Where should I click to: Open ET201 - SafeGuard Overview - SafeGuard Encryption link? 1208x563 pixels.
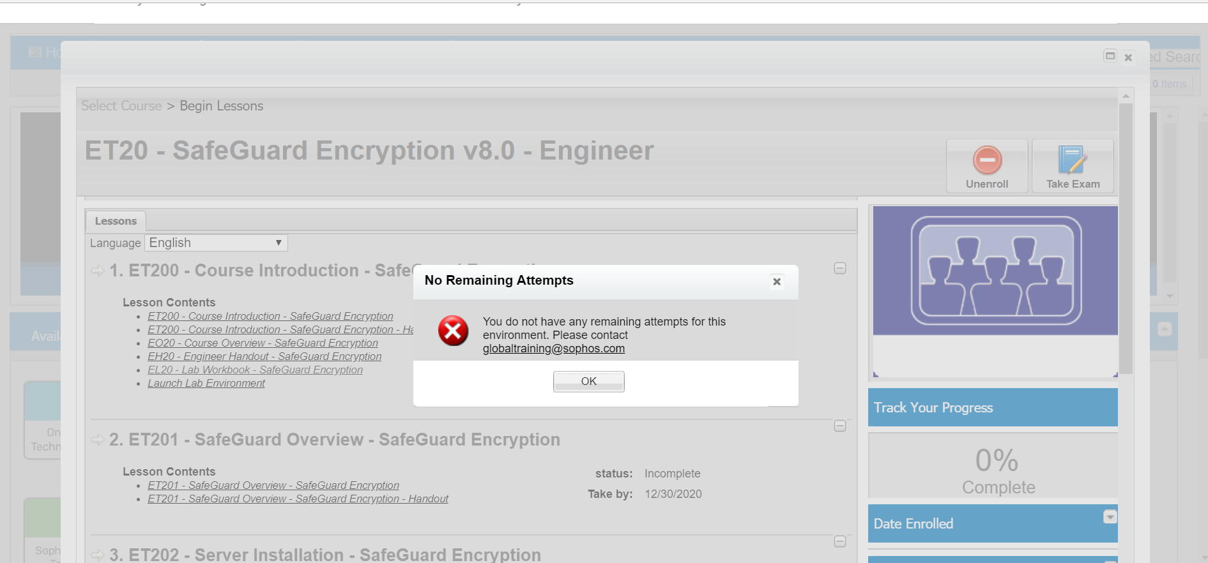273,485
